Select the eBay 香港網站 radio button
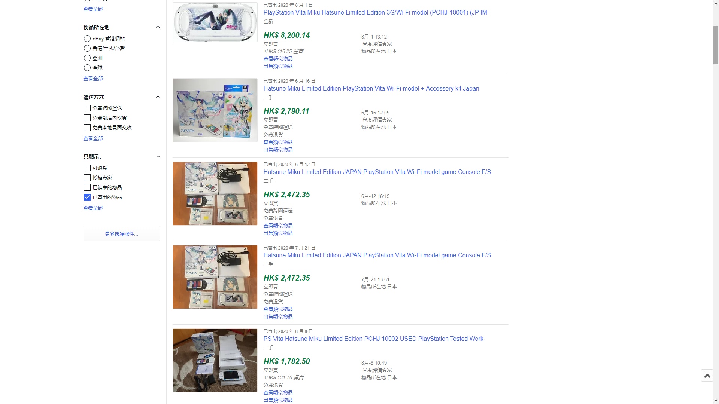Viewport: 719px width, 404px height. pyautogui.click(x=87, y=39)
